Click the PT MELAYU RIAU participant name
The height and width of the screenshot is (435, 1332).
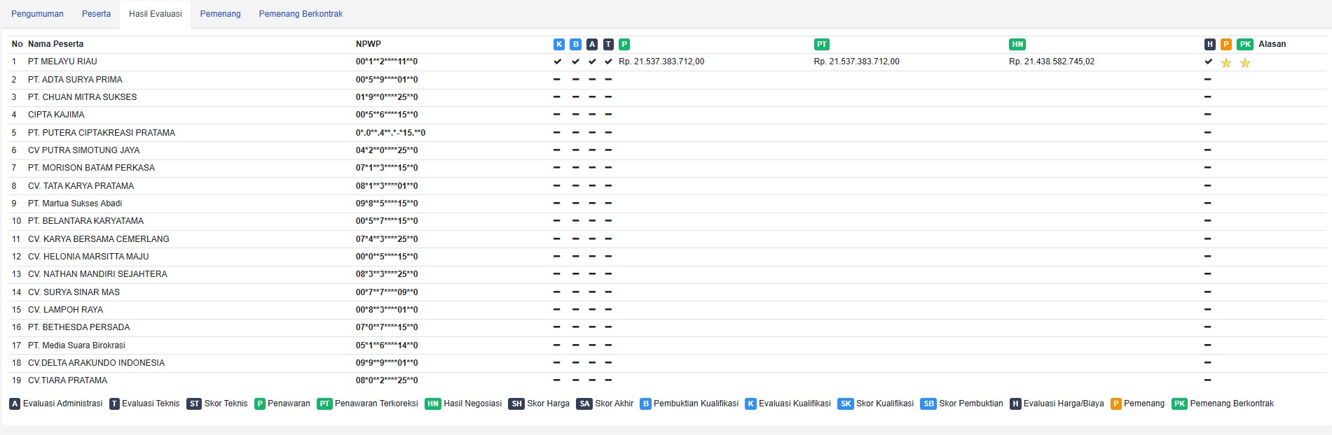62,62
